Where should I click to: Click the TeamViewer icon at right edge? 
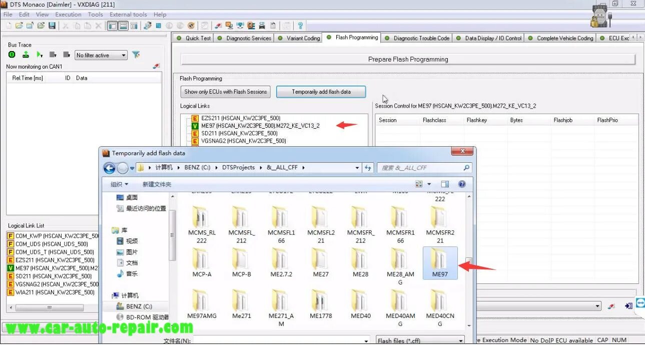tap(640, 303)
